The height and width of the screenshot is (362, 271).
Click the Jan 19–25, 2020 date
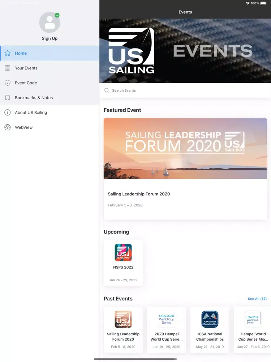[x=167, y=347]
